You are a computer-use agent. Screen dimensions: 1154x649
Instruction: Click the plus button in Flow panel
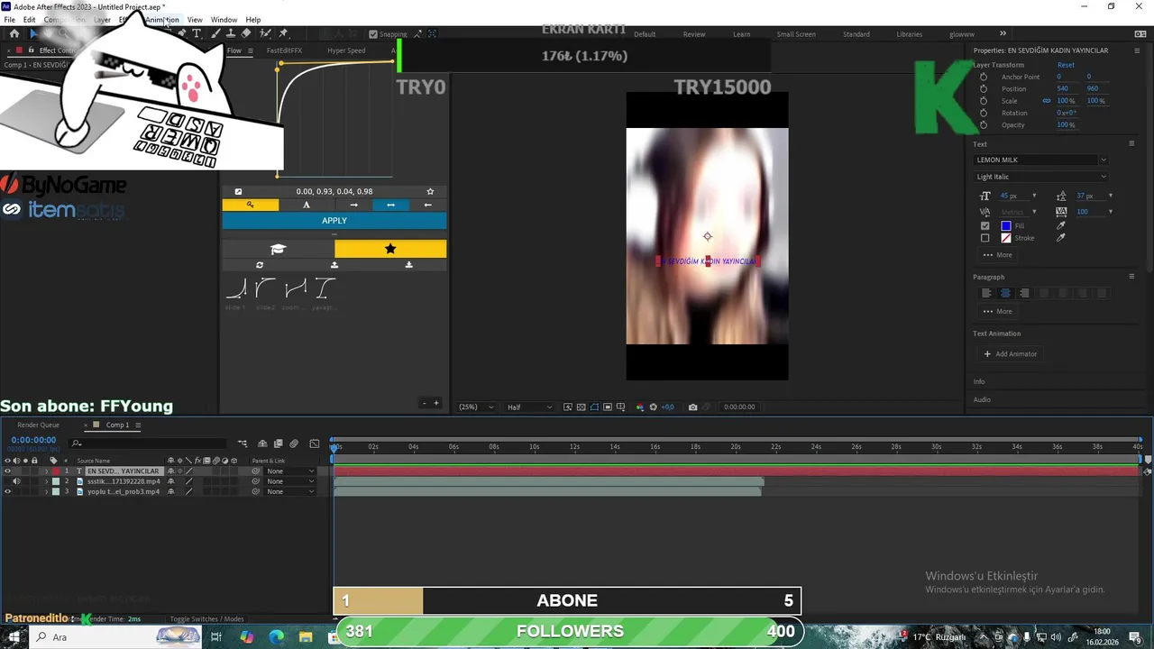point(436,403)
